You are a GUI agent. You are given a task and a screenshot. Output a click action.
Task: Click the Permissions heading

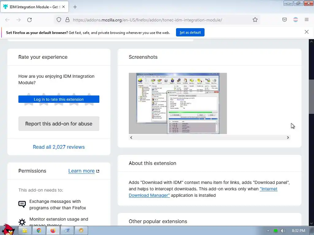click(32, 171)
